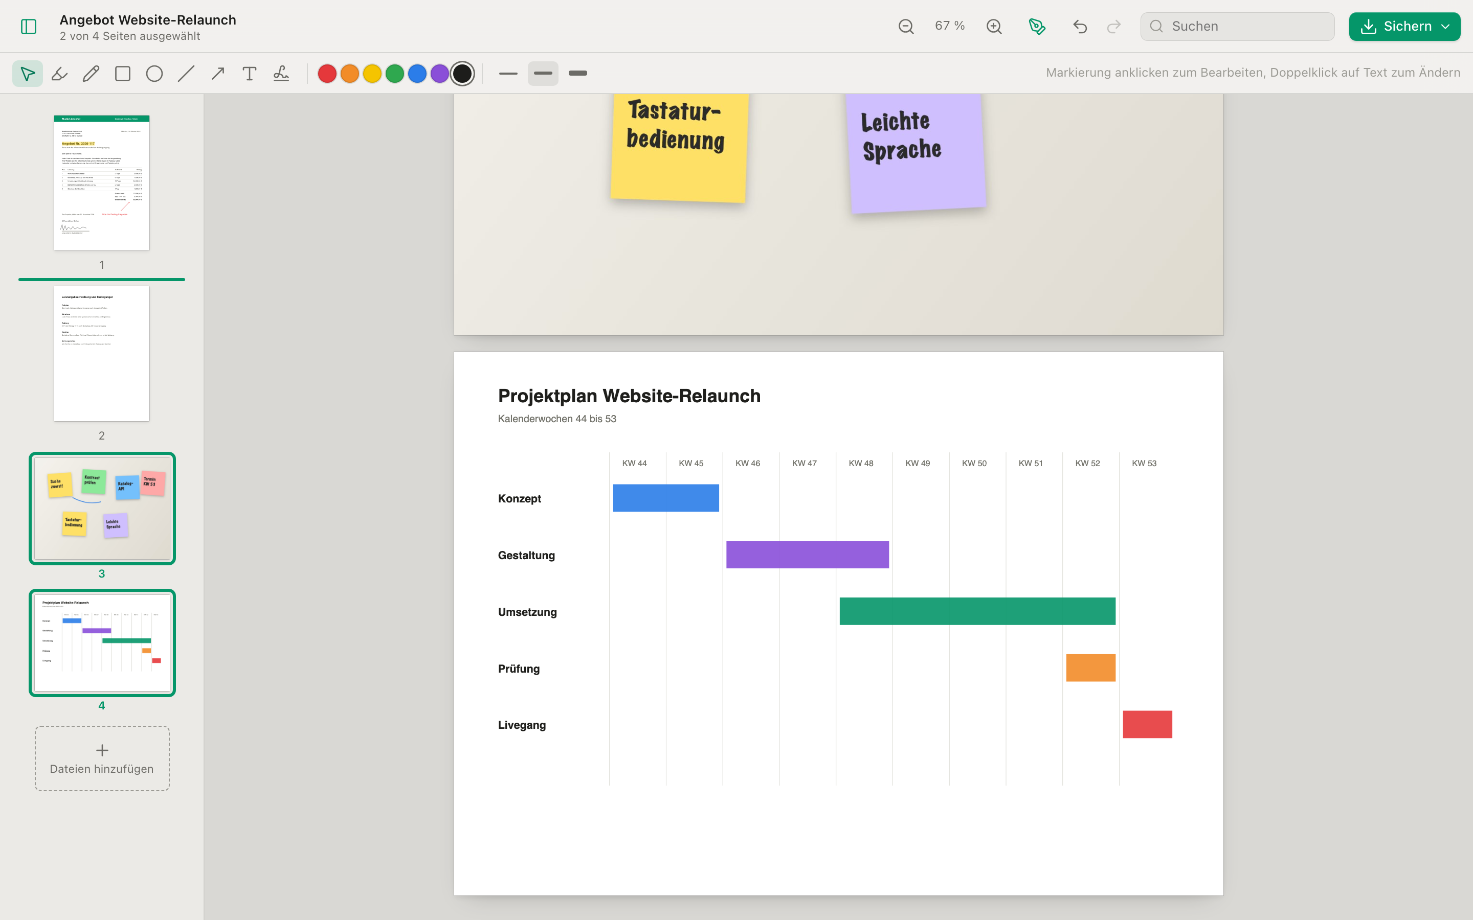
Task: Click the Projektplan Website-Relaunch heading
Action: 630,396
